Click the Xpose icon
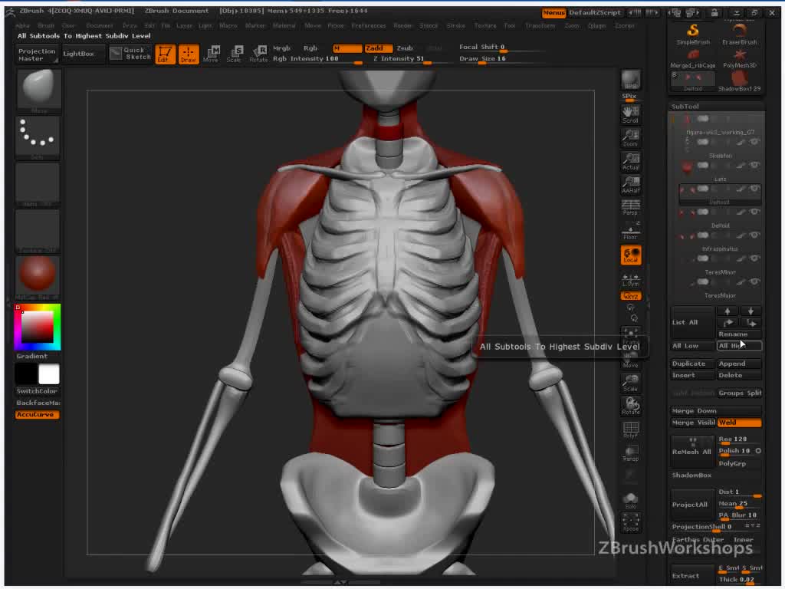The height and width of the screenshot is (589, 785). 630,523
